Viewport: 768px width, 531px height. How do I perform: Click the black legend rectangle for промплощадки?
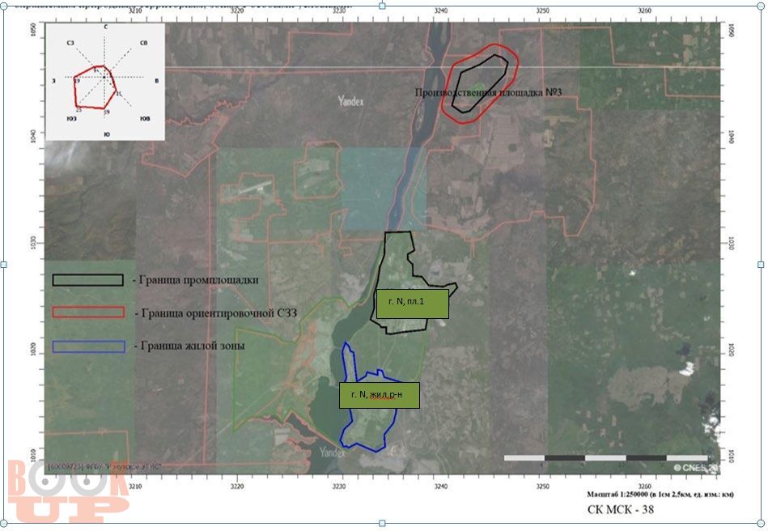[x=87, y=280]
